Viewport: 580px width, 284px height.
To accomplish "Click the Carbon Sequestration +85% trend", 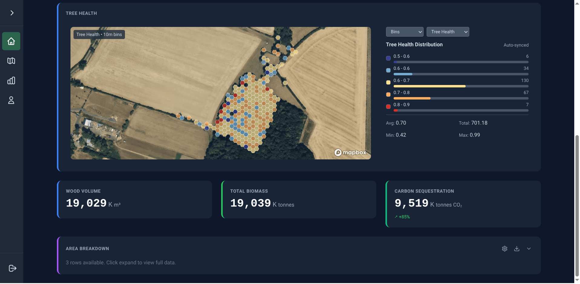I will 402,217.
